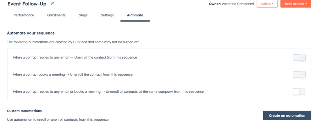Select the Automate tab

135,15
